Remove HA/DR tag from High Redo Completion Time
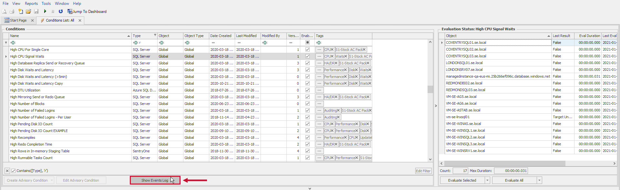The image size is (620, 190). click(x=336, y=144)
